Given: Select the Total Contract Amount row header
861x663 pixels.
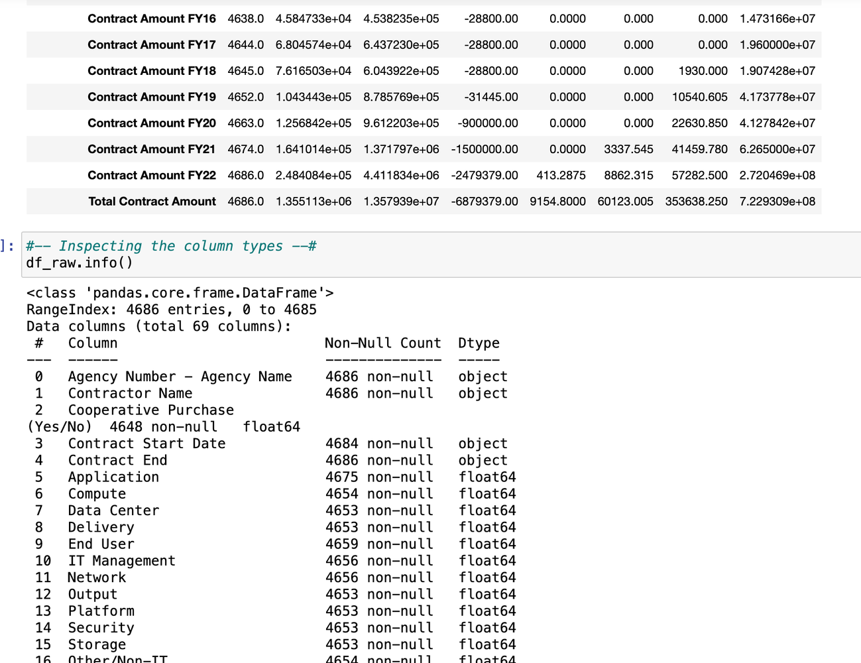Looking at the screenshot, I should pyautogui.click(x=152, y=202).
